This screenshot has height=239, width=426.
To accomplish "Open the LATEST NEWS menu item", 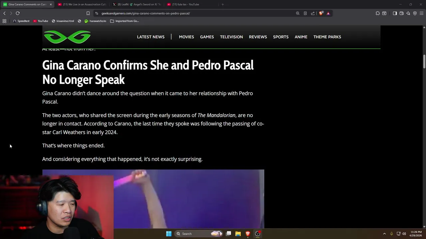I will 151,37.
